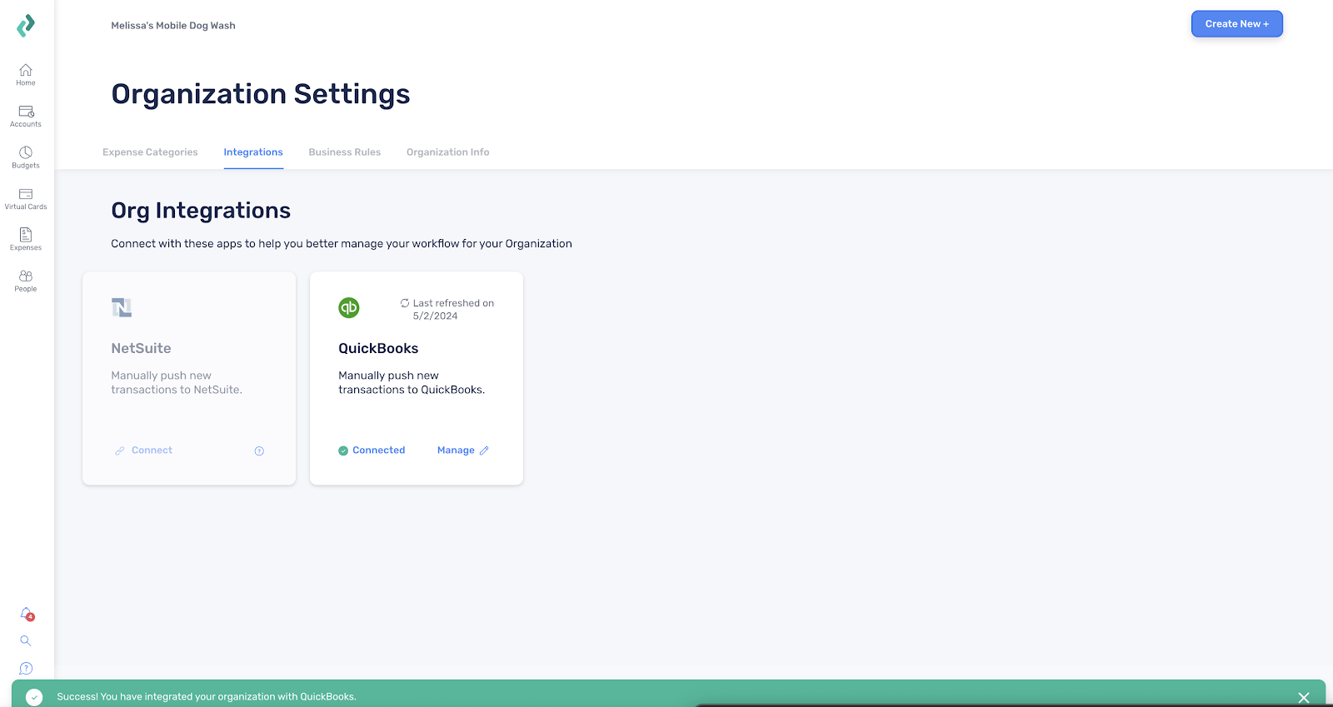Open the Organization Info tab
The height and width of the screenshot is (707, 1333).
coord(448,152)
